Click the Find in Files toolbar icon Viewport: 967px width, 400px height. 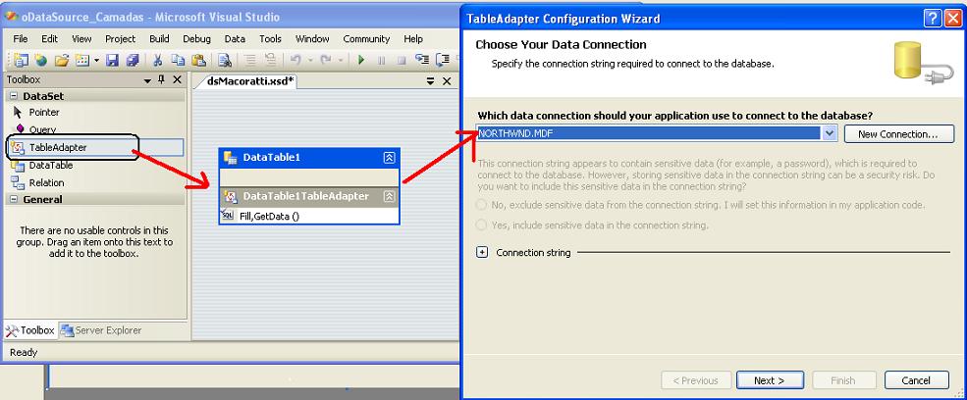(x=225, y=60)
